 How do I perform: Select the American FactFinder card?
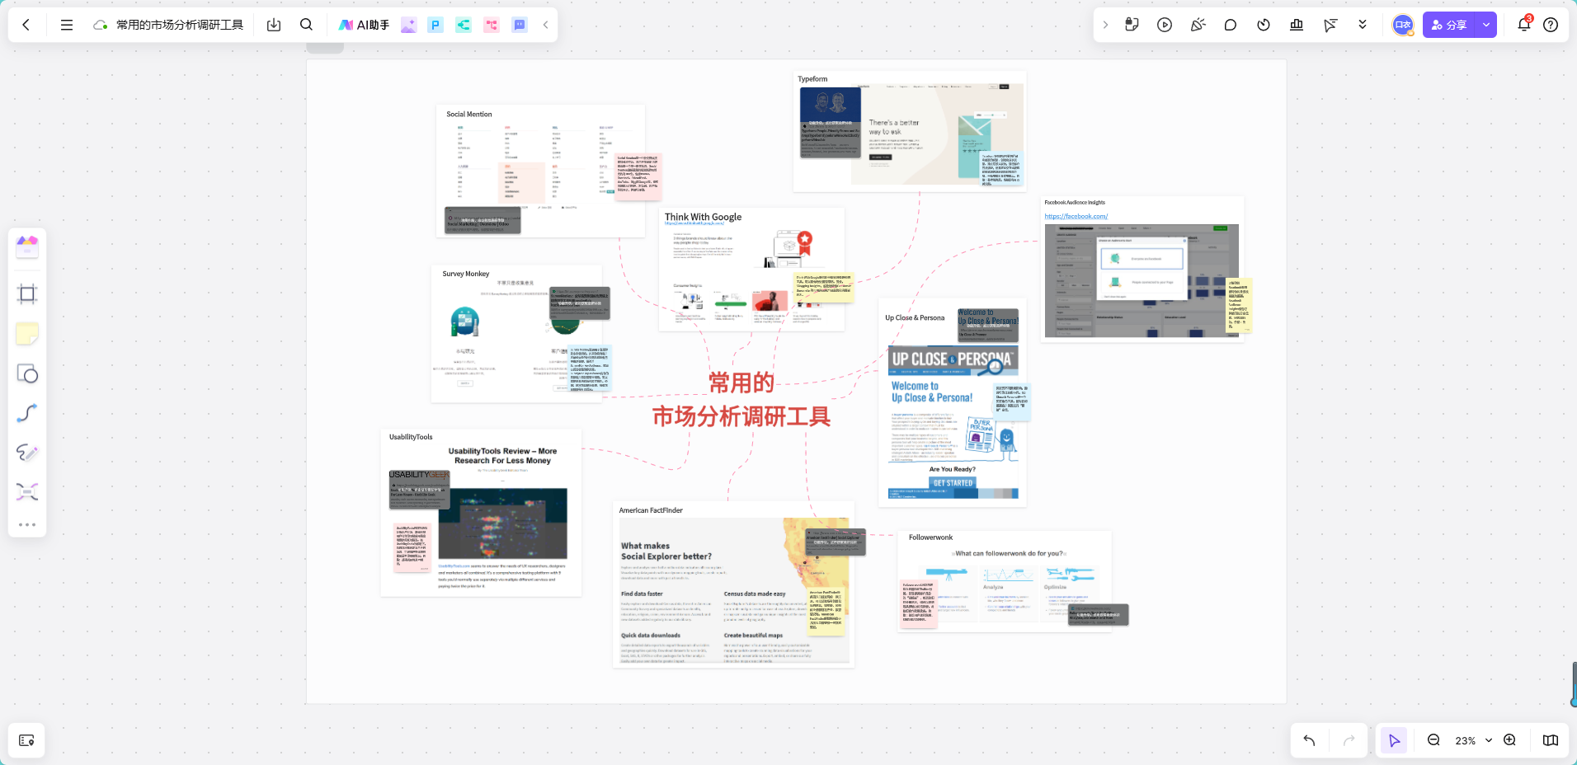coord(733,584)
